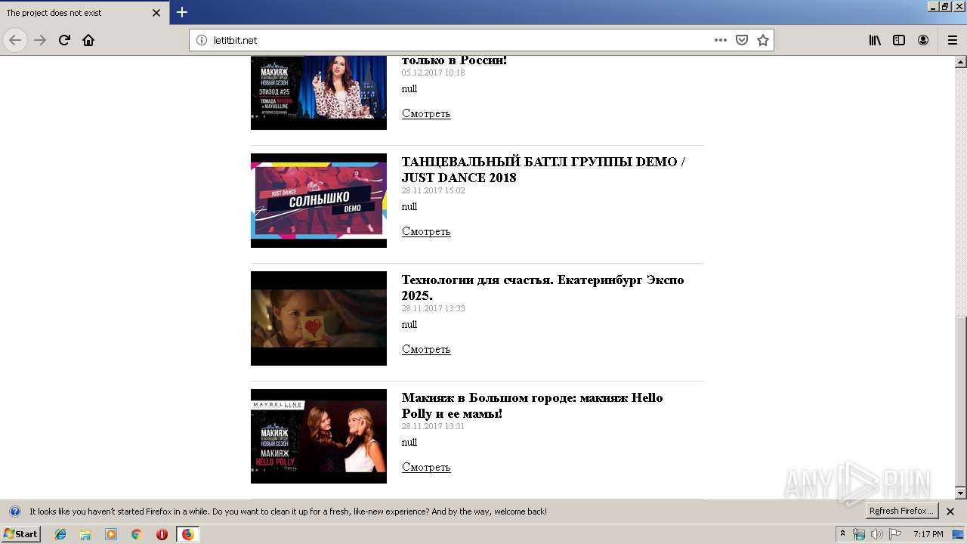
Task: Open volume control in system tray
Action: tap(876, 534)
